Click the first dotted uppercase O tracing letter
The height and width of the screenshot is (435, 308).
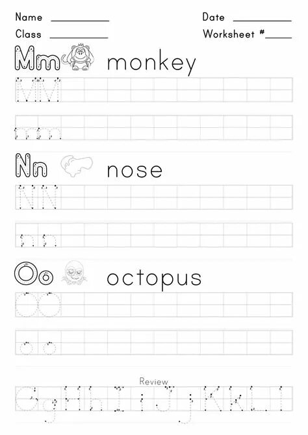27,304
